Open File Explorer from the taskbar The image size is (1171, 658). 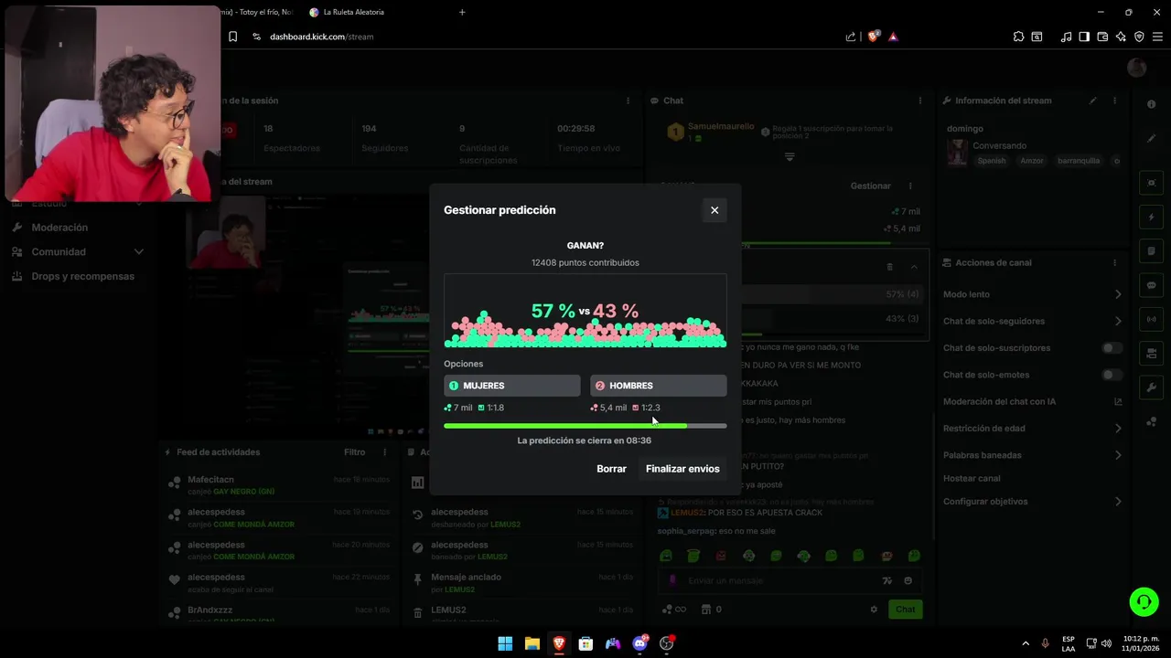click(x=532, y=643)
